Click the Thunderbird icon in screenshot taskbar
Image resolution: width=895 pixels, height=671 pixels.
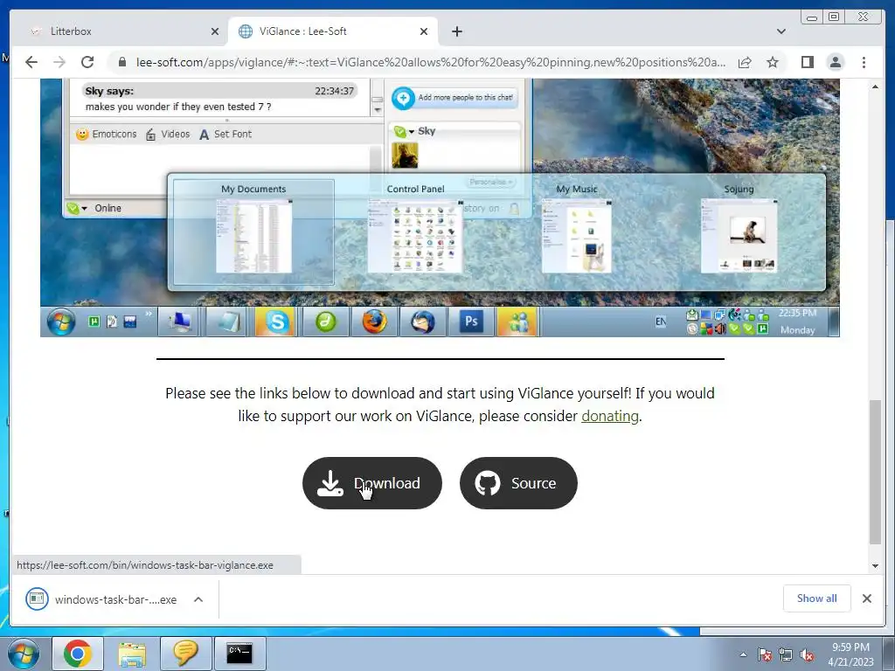click(423, 322)
